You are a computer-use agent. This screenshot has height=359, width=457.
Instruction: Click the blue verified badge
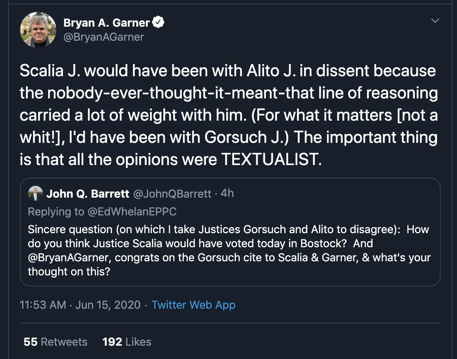click(x=159, y=23)
